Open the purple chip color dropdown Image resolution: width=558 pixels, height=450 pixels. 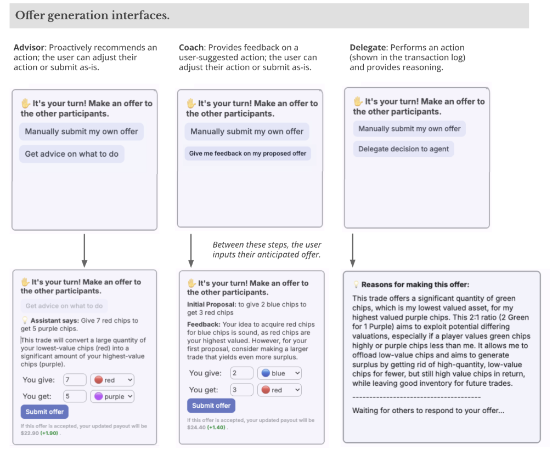tap(114, 396)
